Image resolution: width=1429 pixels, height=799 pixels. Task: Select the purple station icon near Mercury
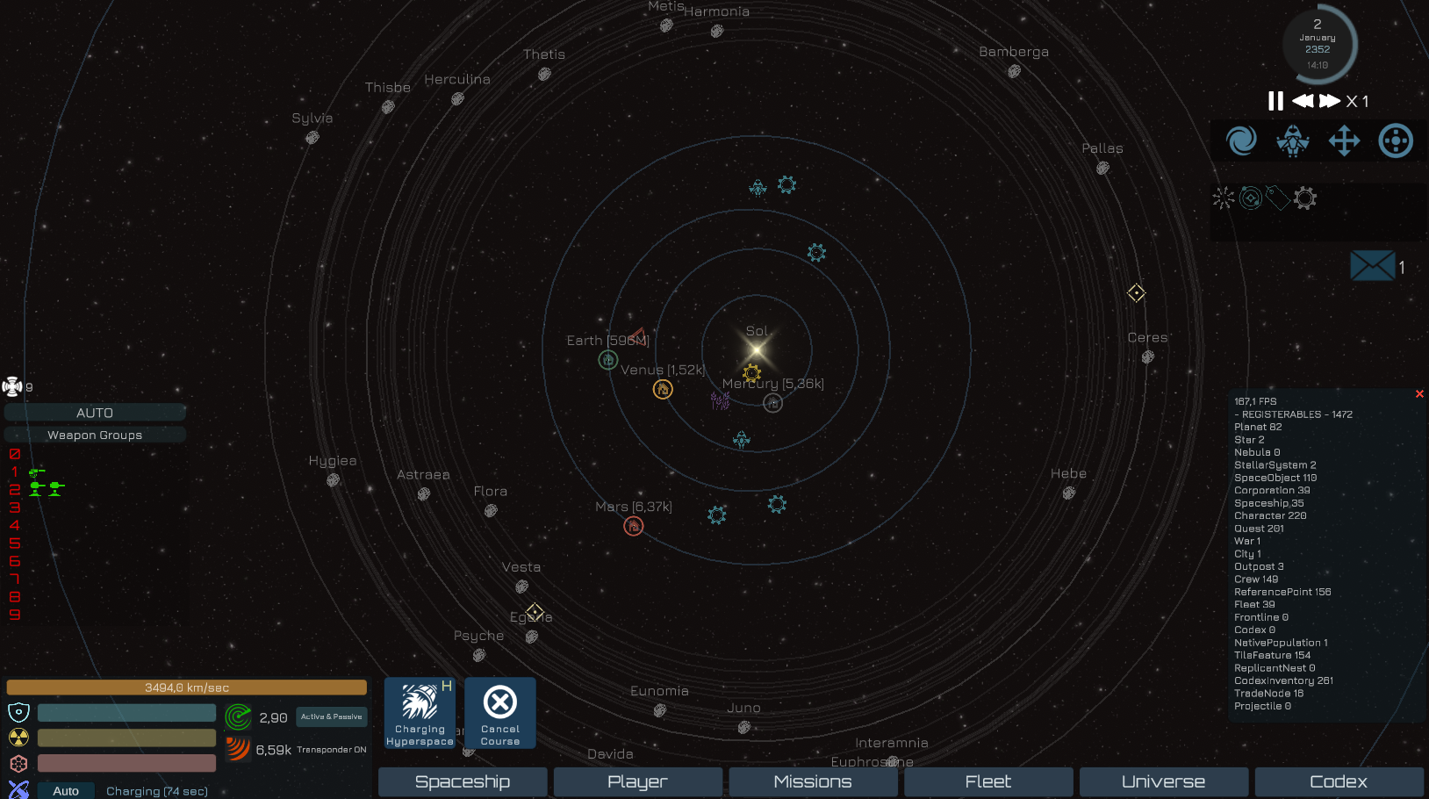coord(721,401)
